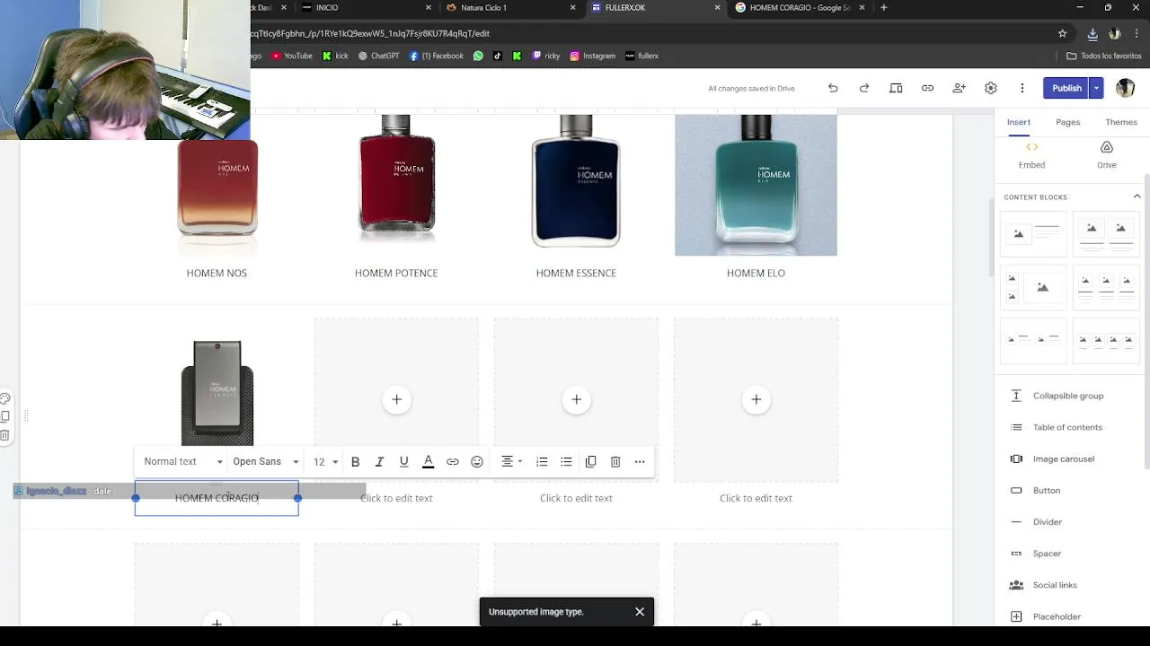The height and width of the screenshot is (646, 1150).
Task: Toggle italic text formatting
Action: (x=379, y=461)
